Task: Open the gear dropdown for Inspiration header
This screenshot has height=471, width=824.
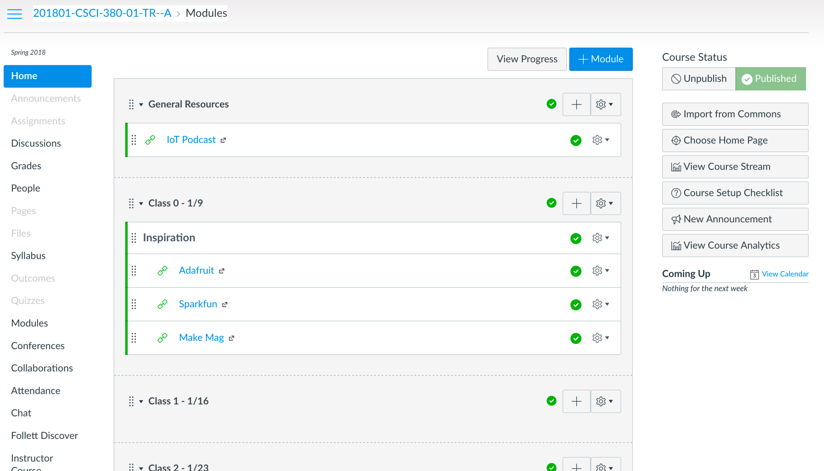Action: pyautogui.click(x=600, y=238)
